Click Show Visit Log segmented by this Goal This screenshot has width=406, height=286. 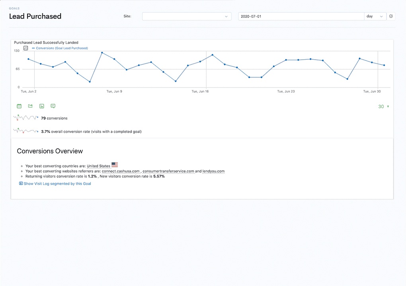(x=57, y=184)
